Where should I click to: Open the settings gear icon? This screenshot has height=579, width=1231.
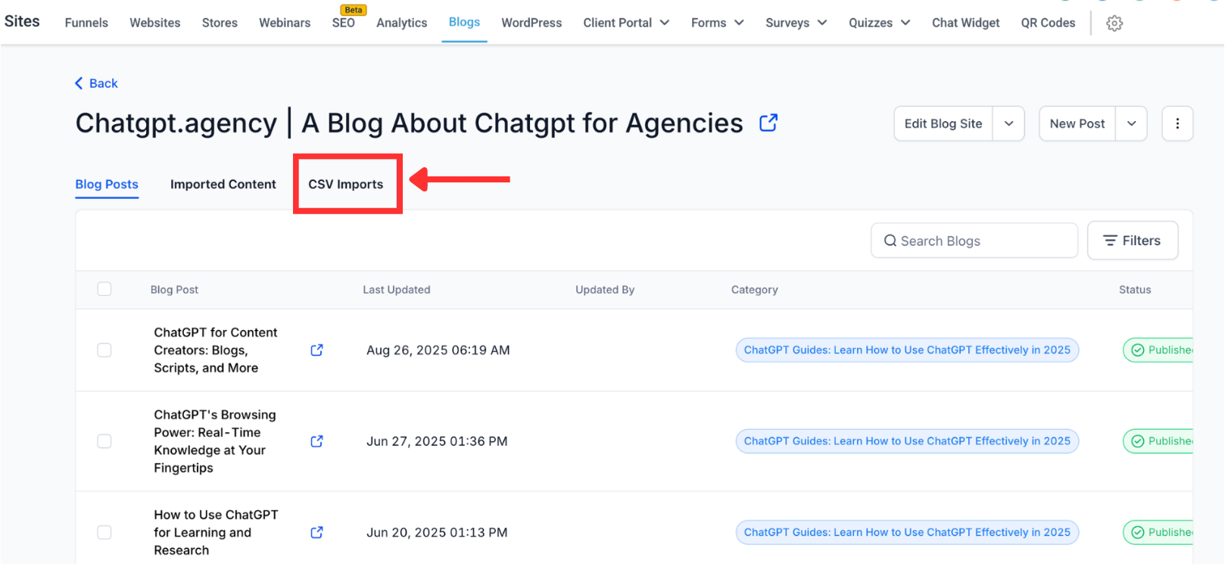click(1114, 23)
